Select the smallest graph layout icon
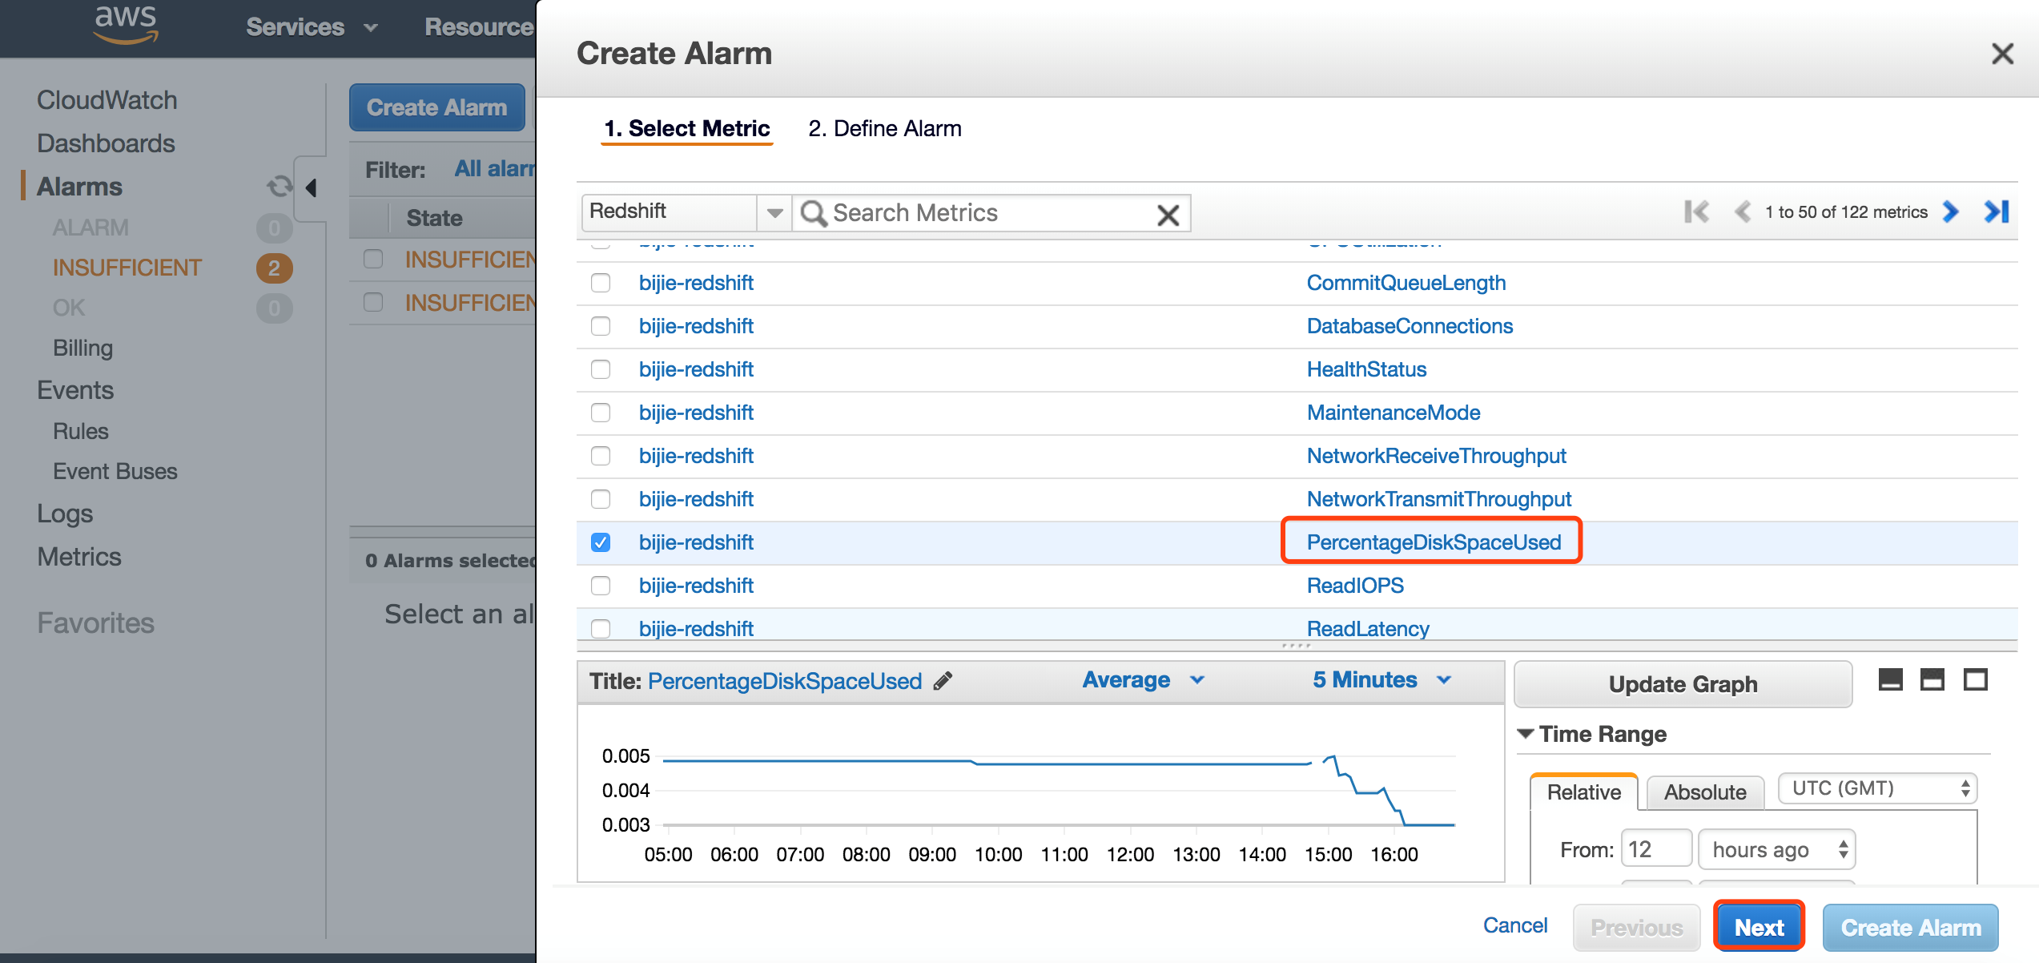2039x963 pixels. (1890, 680)
